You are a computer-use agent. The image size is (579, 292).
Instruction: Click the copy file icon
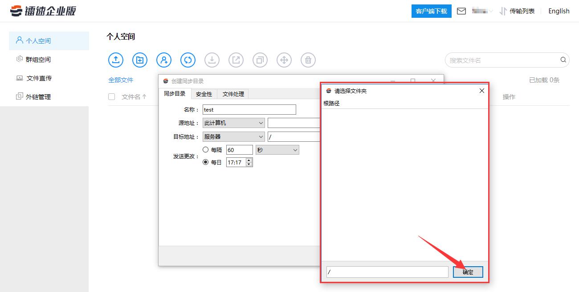(x=260, y=60)
